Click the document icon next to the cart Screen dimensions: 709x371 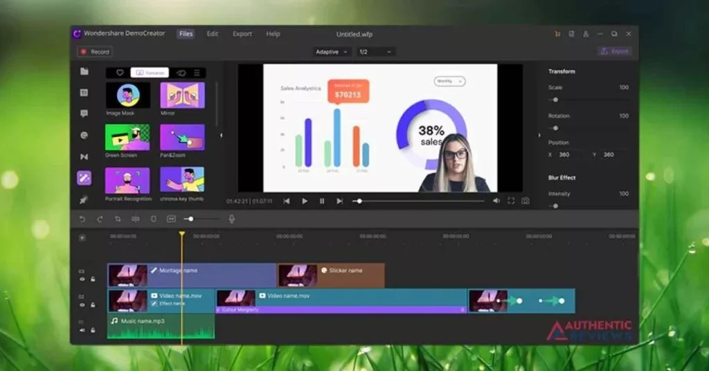tap(571, 34)
